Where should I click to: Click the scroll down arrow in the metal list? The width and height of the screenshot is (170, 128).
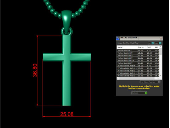pyautogui.click(x=160, y=76)
